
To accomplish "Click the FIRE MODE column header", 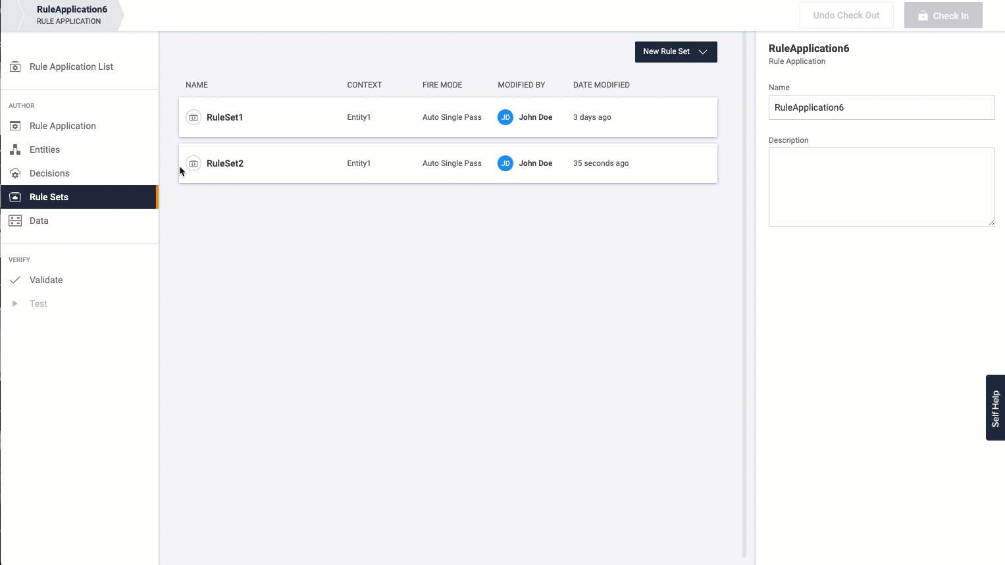I will point(442,85).
